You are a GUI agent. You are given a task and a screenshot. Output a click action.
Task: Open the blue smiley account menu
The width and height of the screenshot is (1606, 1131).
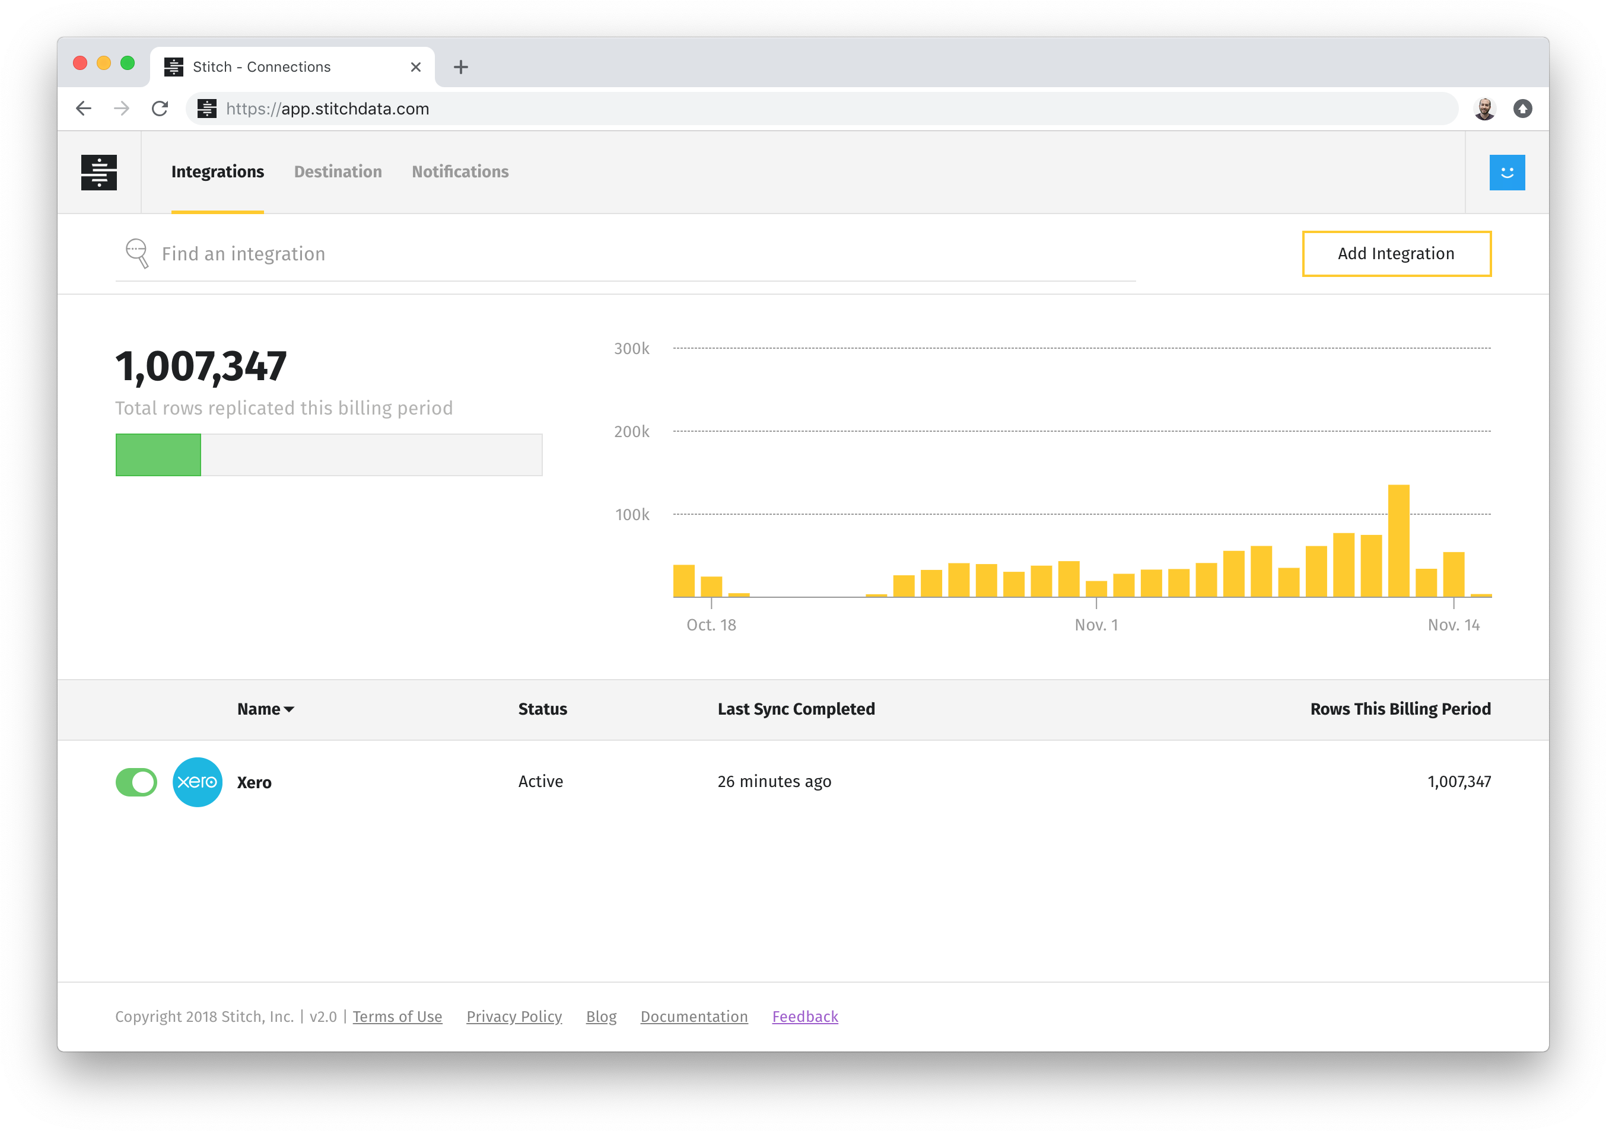pyautogui.click(x=1506, y=172)
